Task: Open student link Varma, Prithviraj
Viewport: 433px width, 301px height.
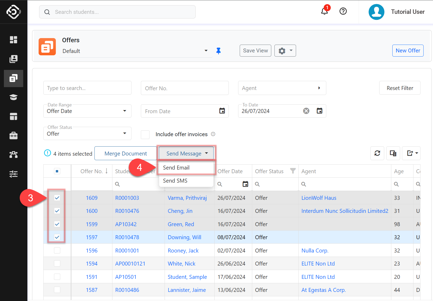Action: 187,198
